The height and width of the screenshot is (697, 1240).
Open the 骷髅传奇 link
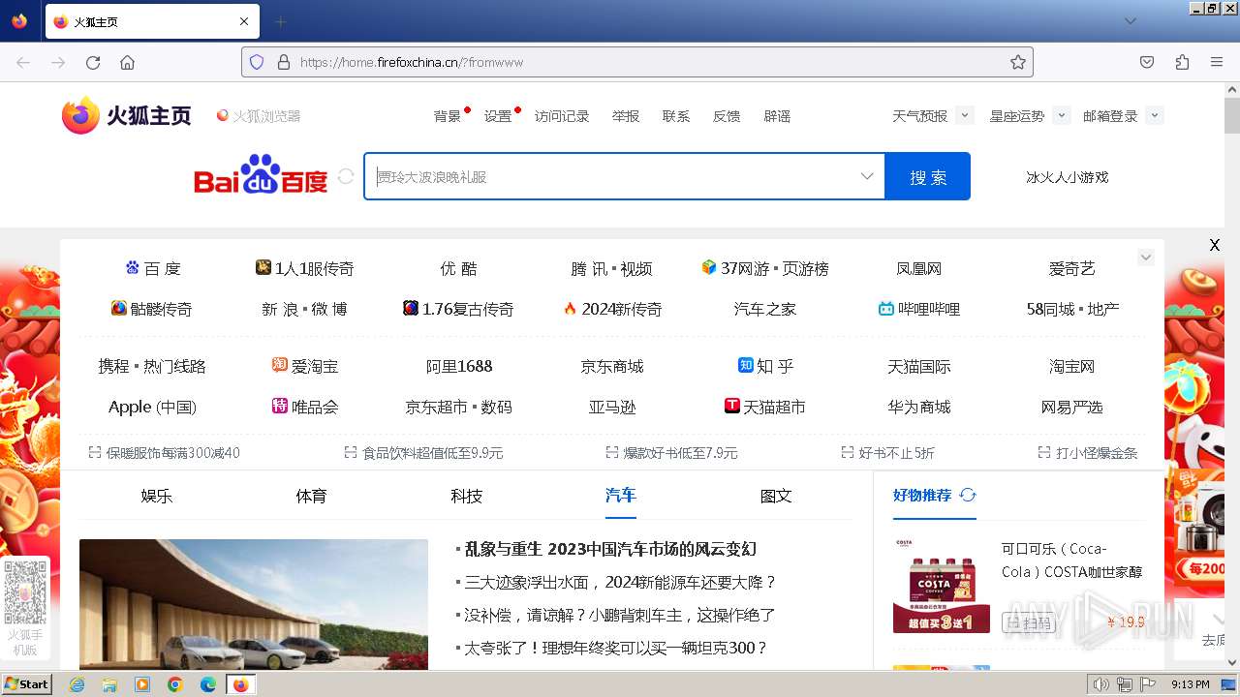point(152,309)
